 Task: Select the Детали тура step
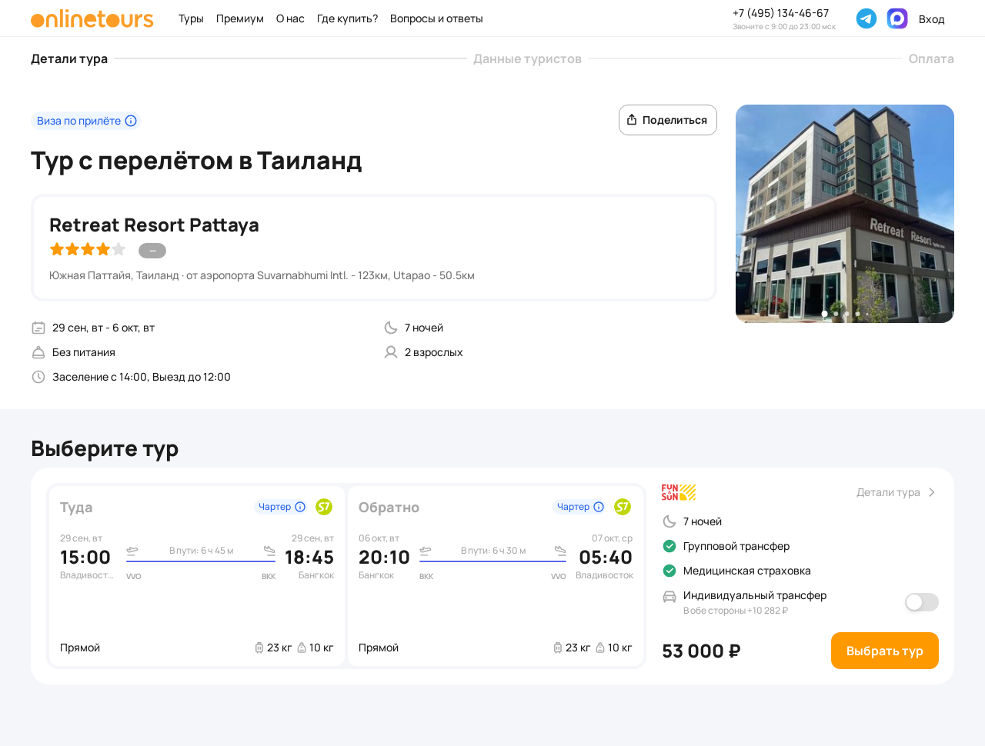point(69,58)
